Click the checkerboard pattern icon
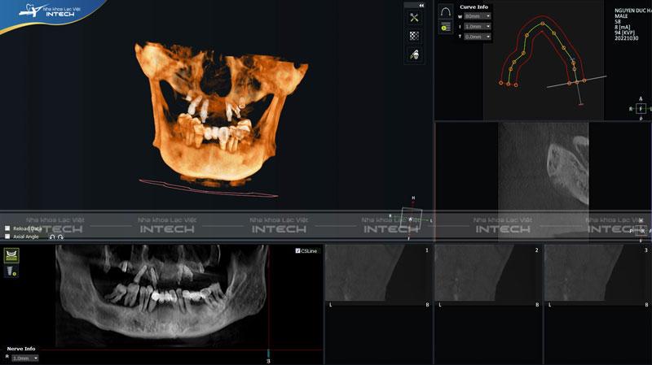Image resolution: width=652 pixels, height=365 pixels. [414, 37]
